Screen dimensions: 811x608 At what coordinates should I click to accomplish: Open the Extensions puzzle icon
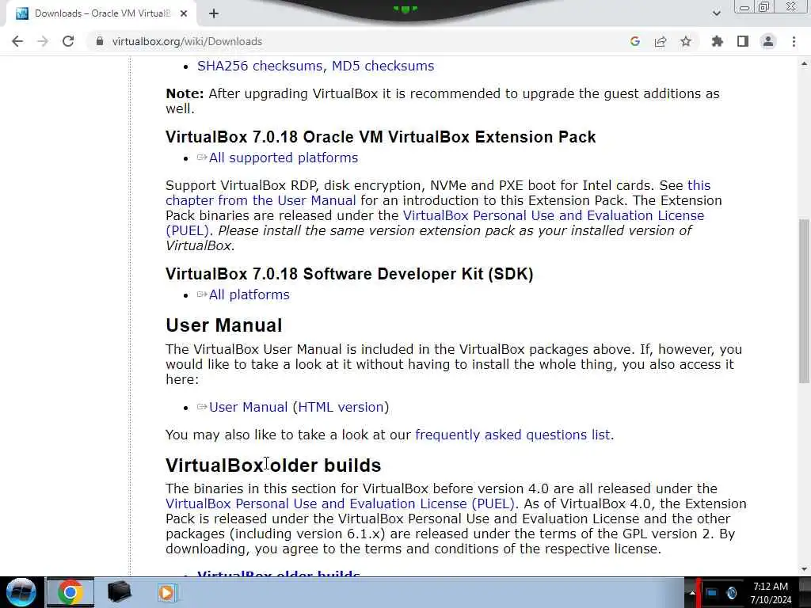click(717, 41)
